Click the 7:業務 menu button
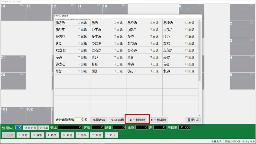This screenshot has width=256, height=144. tap(96, 135)
